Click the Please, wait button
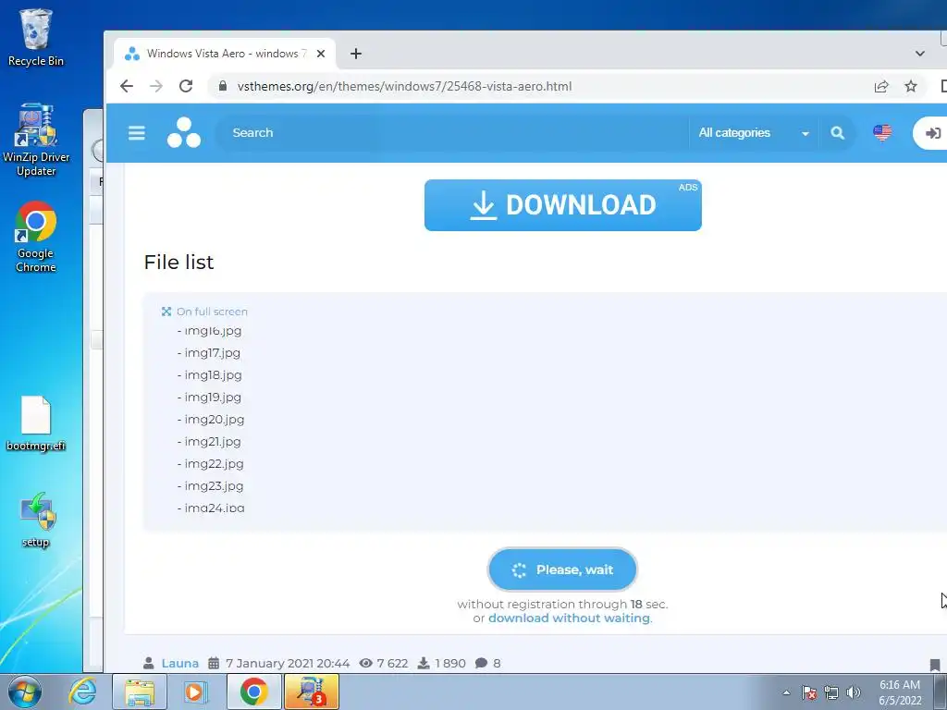 [x=562, y=569]
